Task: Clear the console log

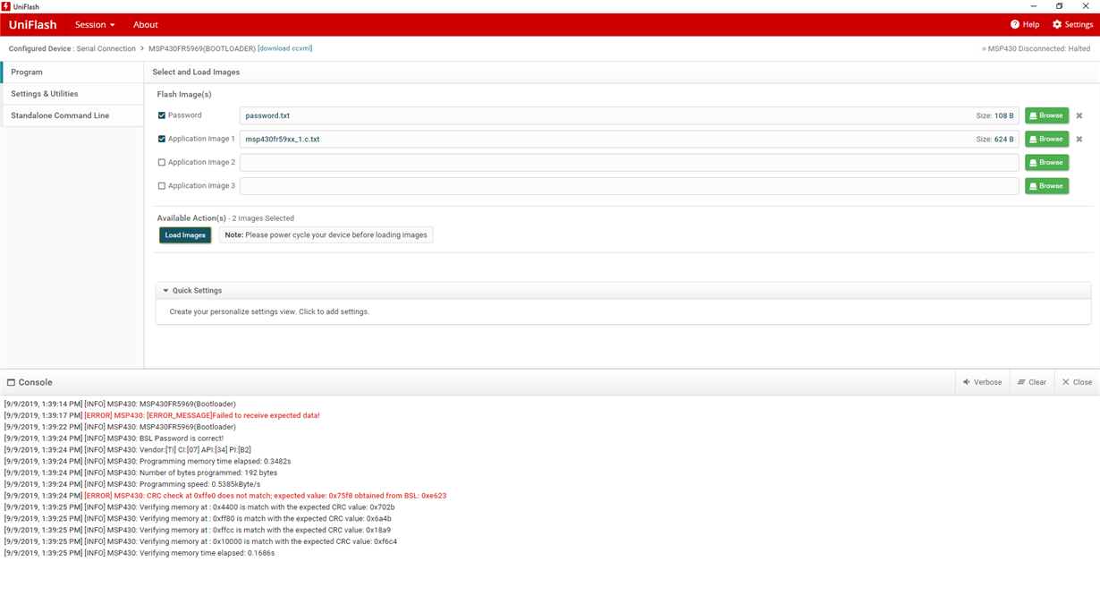Action: pyautogui.click(x=1032, y=382)
